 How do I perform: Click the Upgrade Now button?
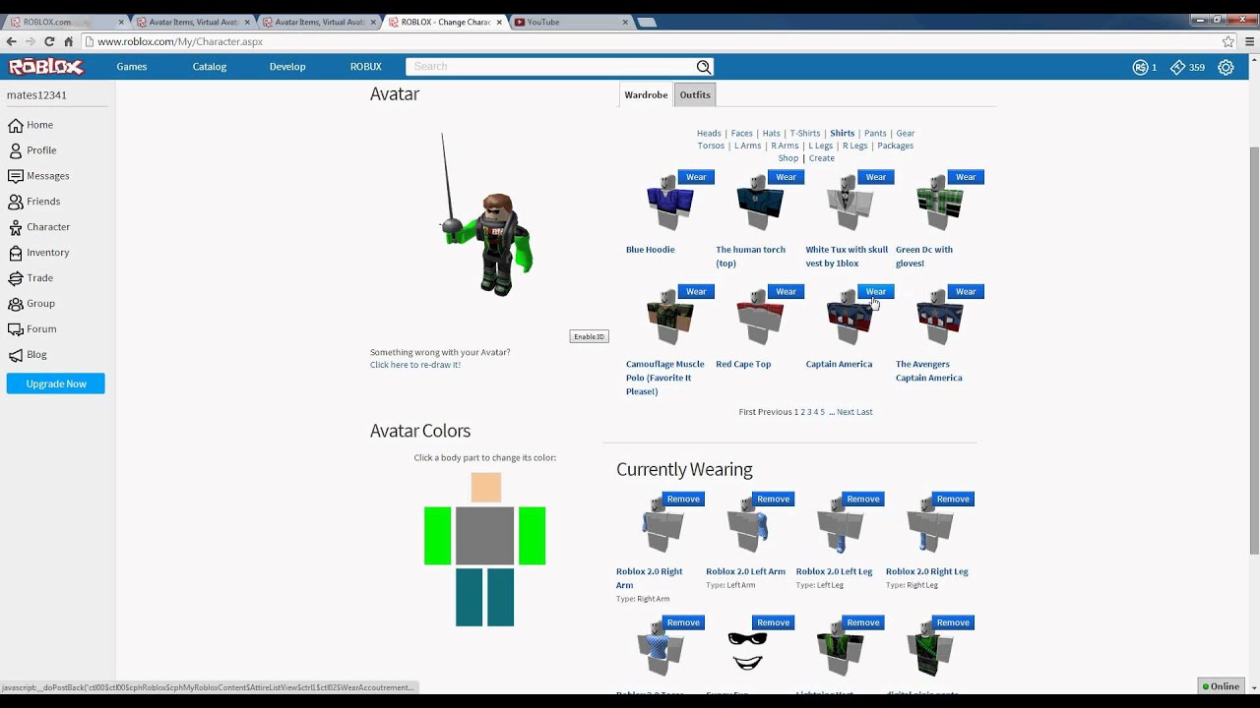pyautogui.click(x=56, y=383)
